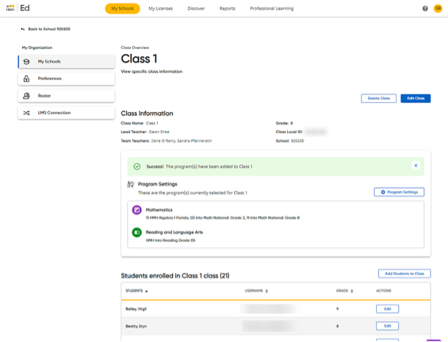448x342 pixels.
Task: Dismiss the success banner with the X
Action: tap(416, 165)
